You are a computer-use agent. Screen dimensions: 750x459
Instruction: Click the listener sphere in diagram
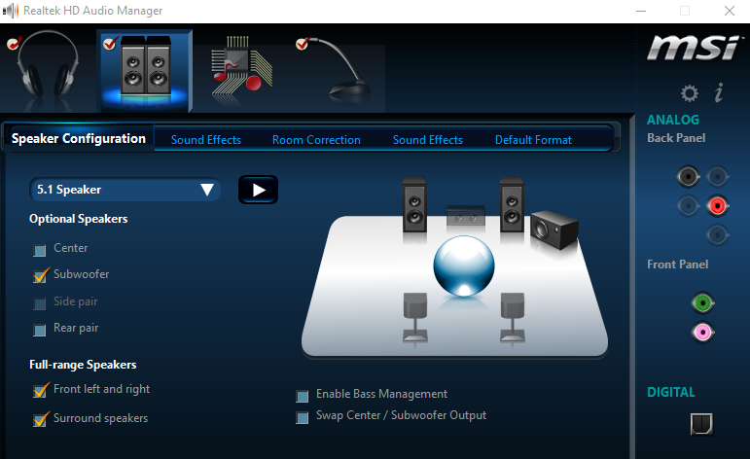click(x=463, y=265)
